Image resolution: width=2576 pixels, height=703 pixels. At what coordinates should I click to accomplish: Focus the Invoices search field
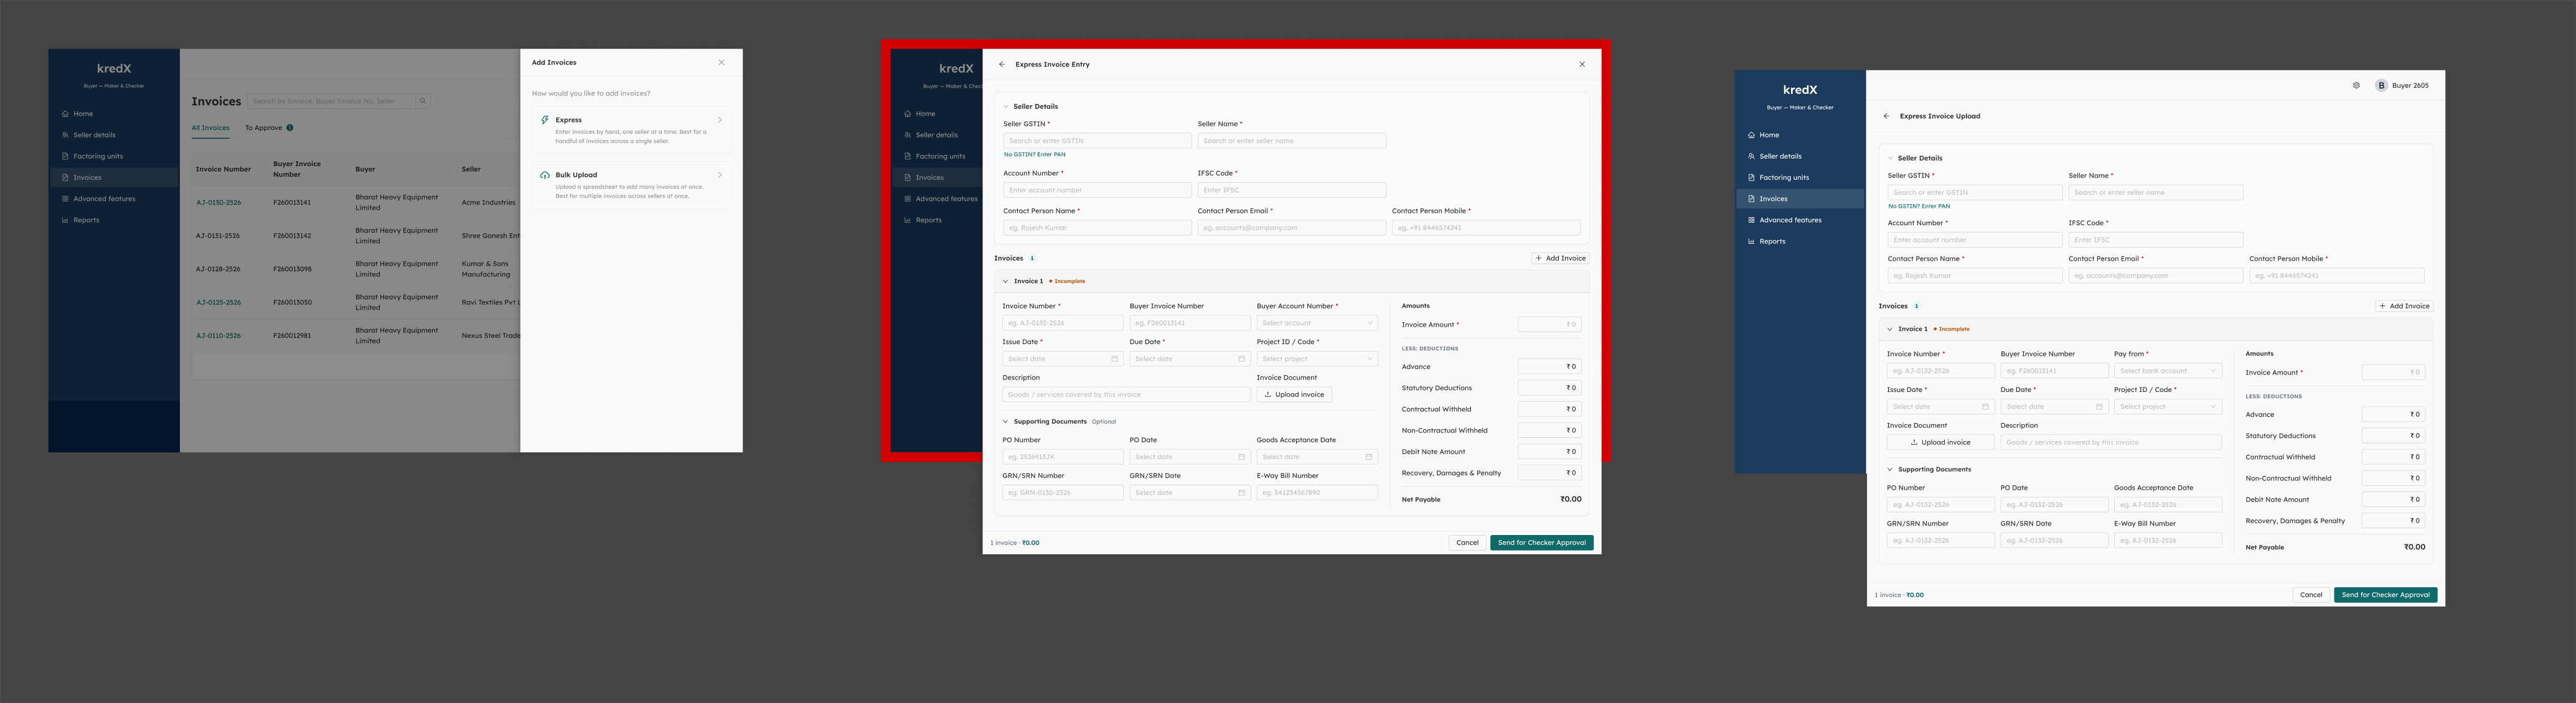click(x=332, y=101)
